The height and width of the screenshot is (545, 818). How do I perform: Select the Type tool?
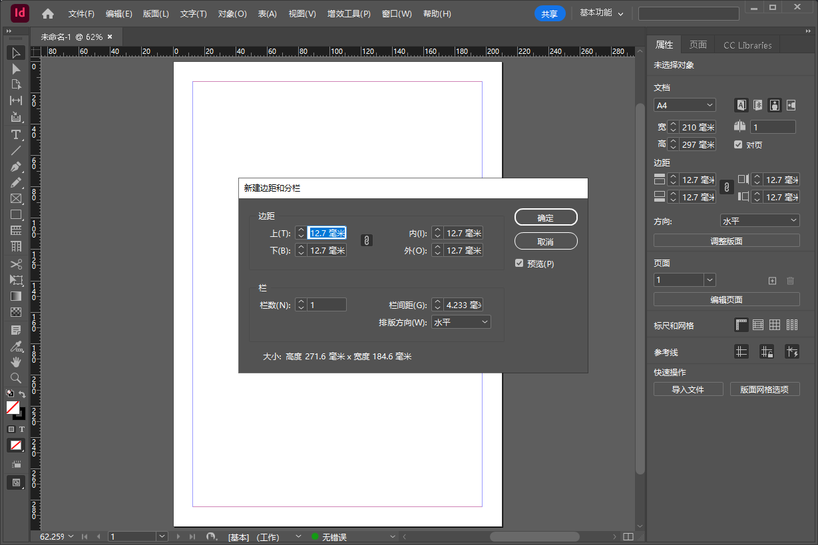click(x=16, y=134)
